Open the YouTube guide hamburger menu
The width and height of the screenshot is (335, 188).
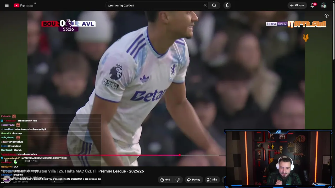pyautogui.click(x=7, y=5)
